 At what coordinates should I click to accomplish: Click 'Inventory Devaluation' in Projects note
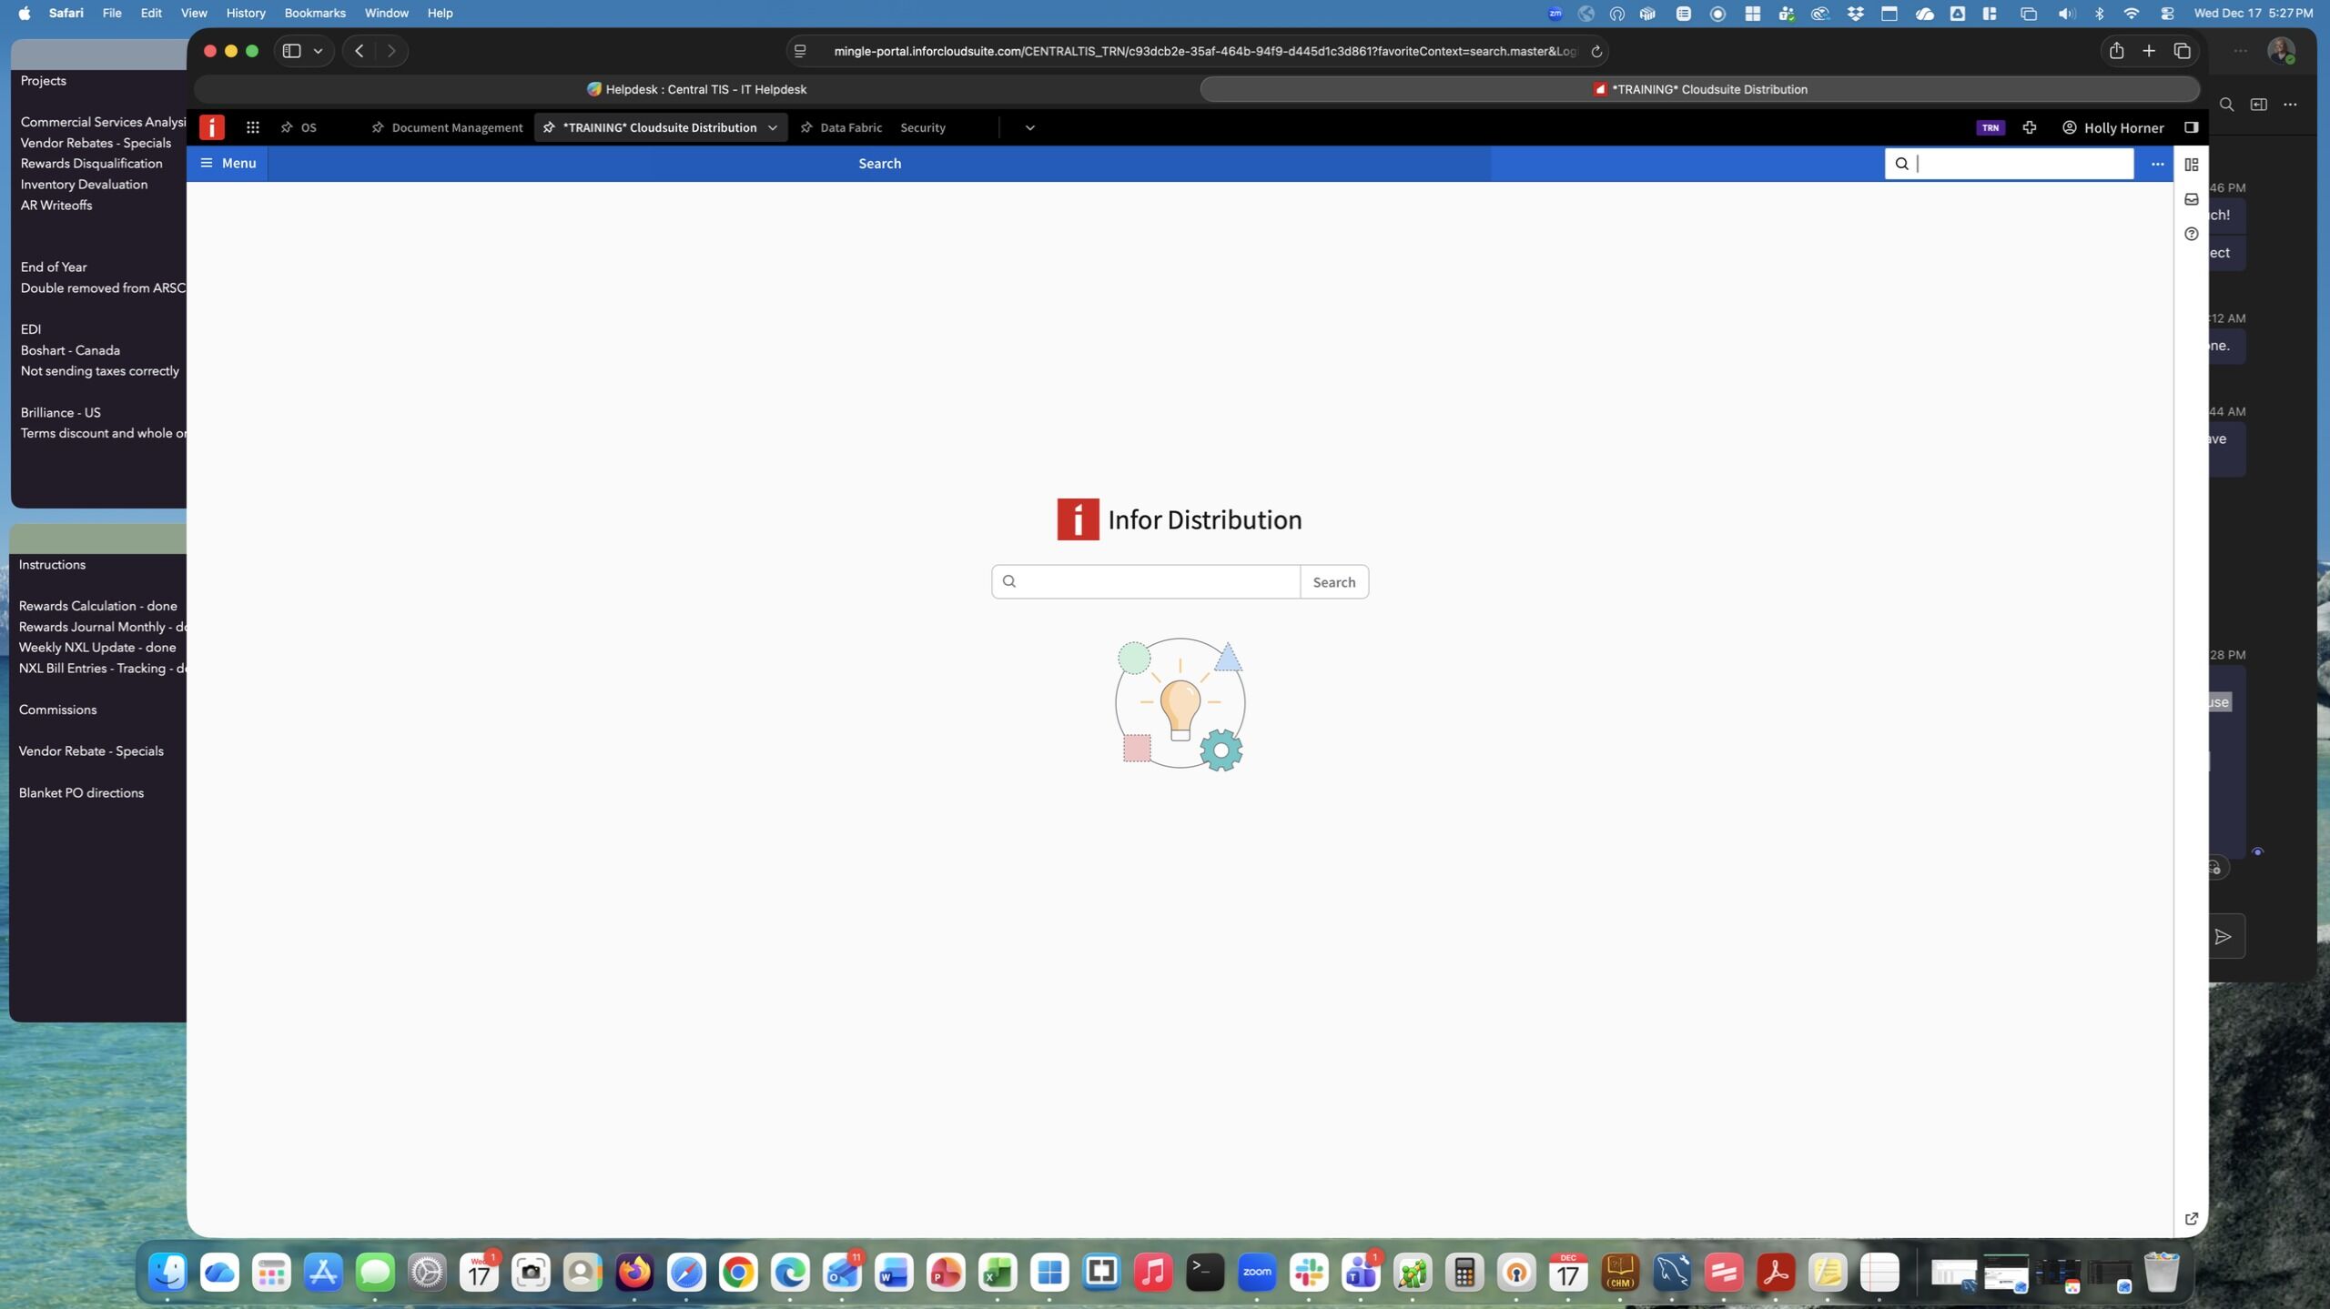(x=84, y=185)
